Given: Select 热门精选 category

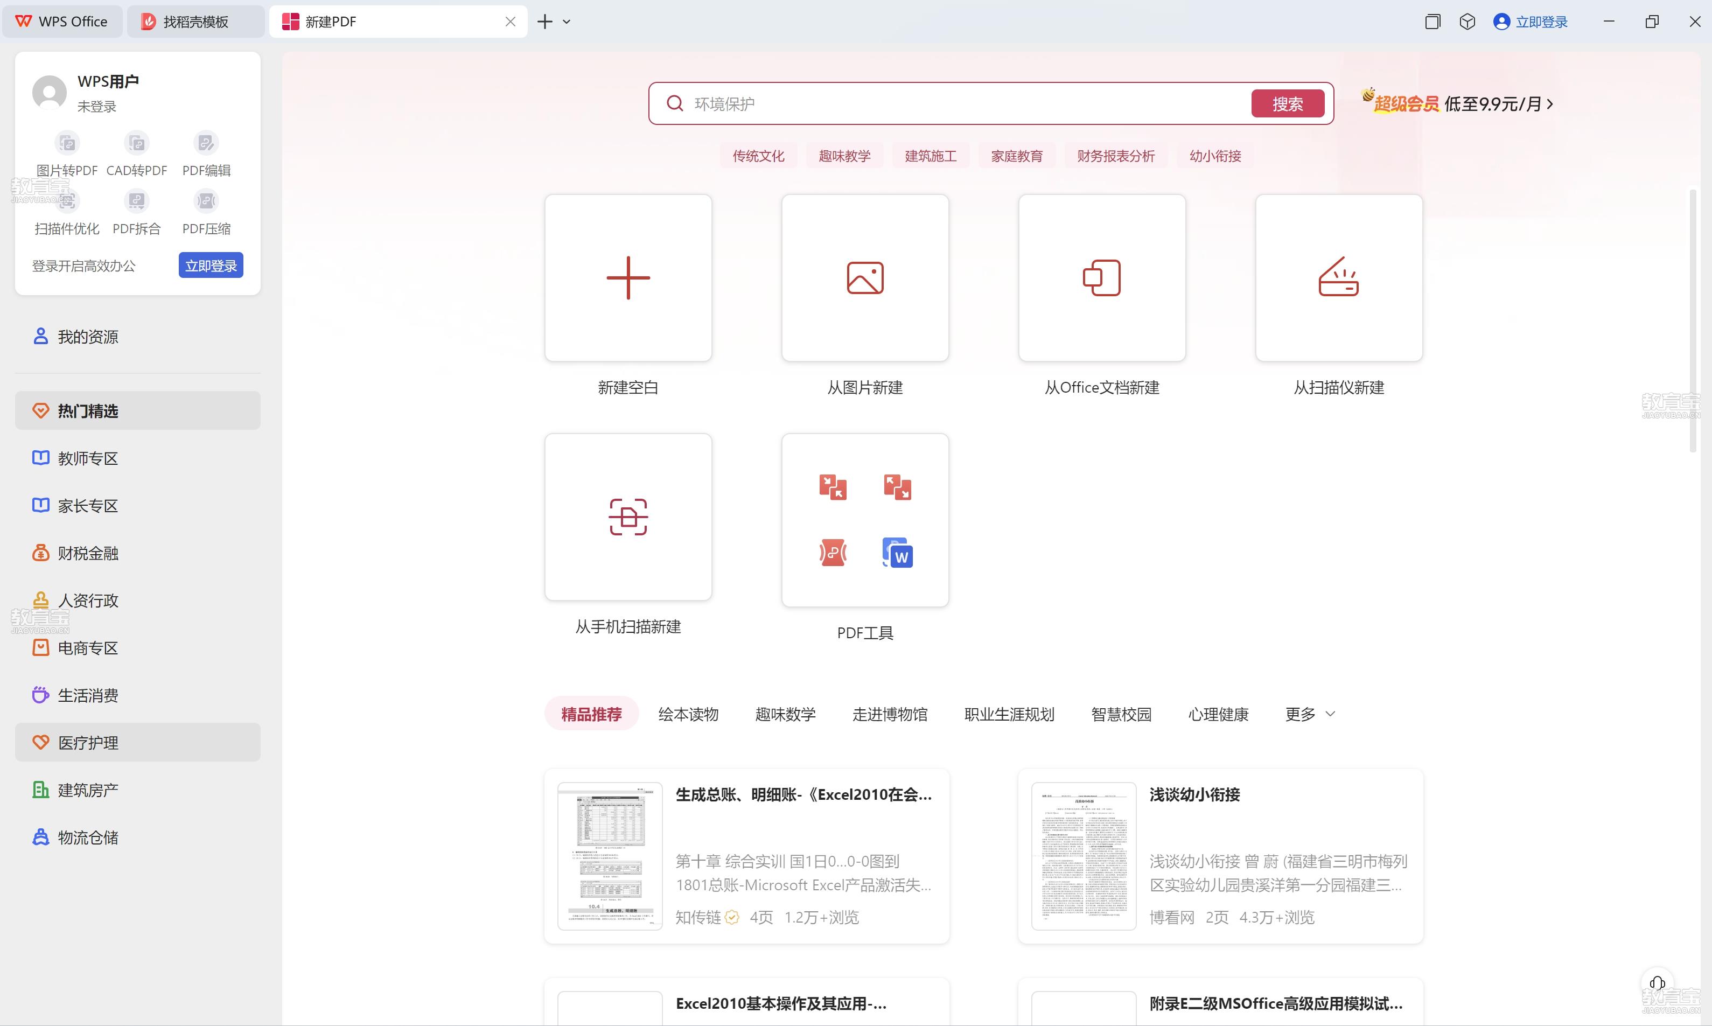Looking at the screenshot, I should (x=137, y=411).
